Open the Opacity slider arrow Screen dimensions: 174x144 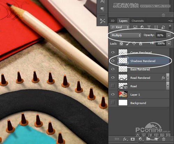[x=169, y=35]
